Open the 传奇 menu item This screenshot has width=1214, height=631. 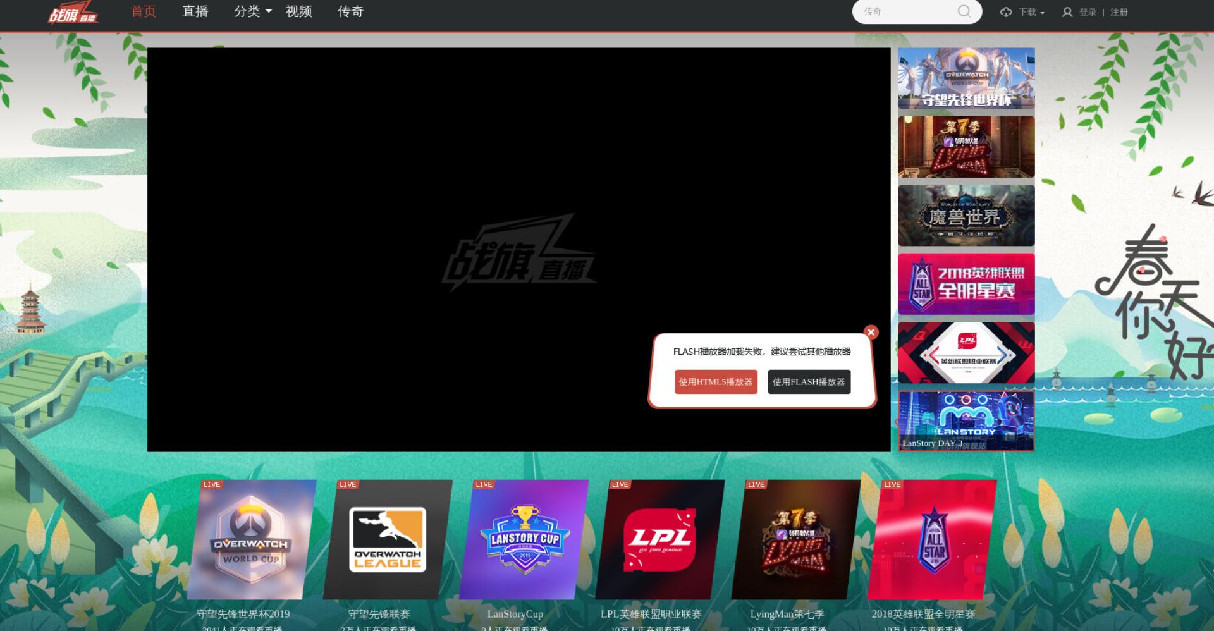pos(350,11)
